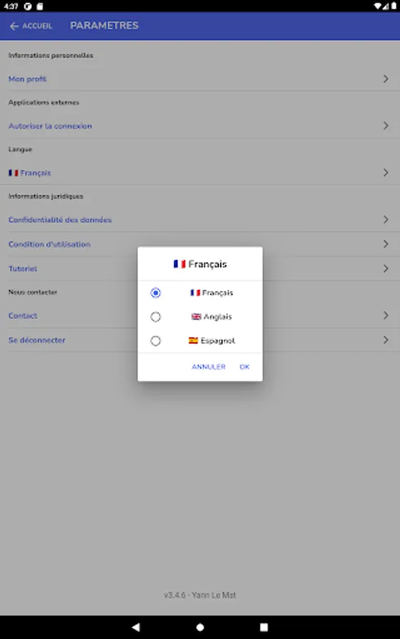Expand the Langue Français row chevron
Screen dimensions: 400x639
pyautogui.click(x=386, y=173)
